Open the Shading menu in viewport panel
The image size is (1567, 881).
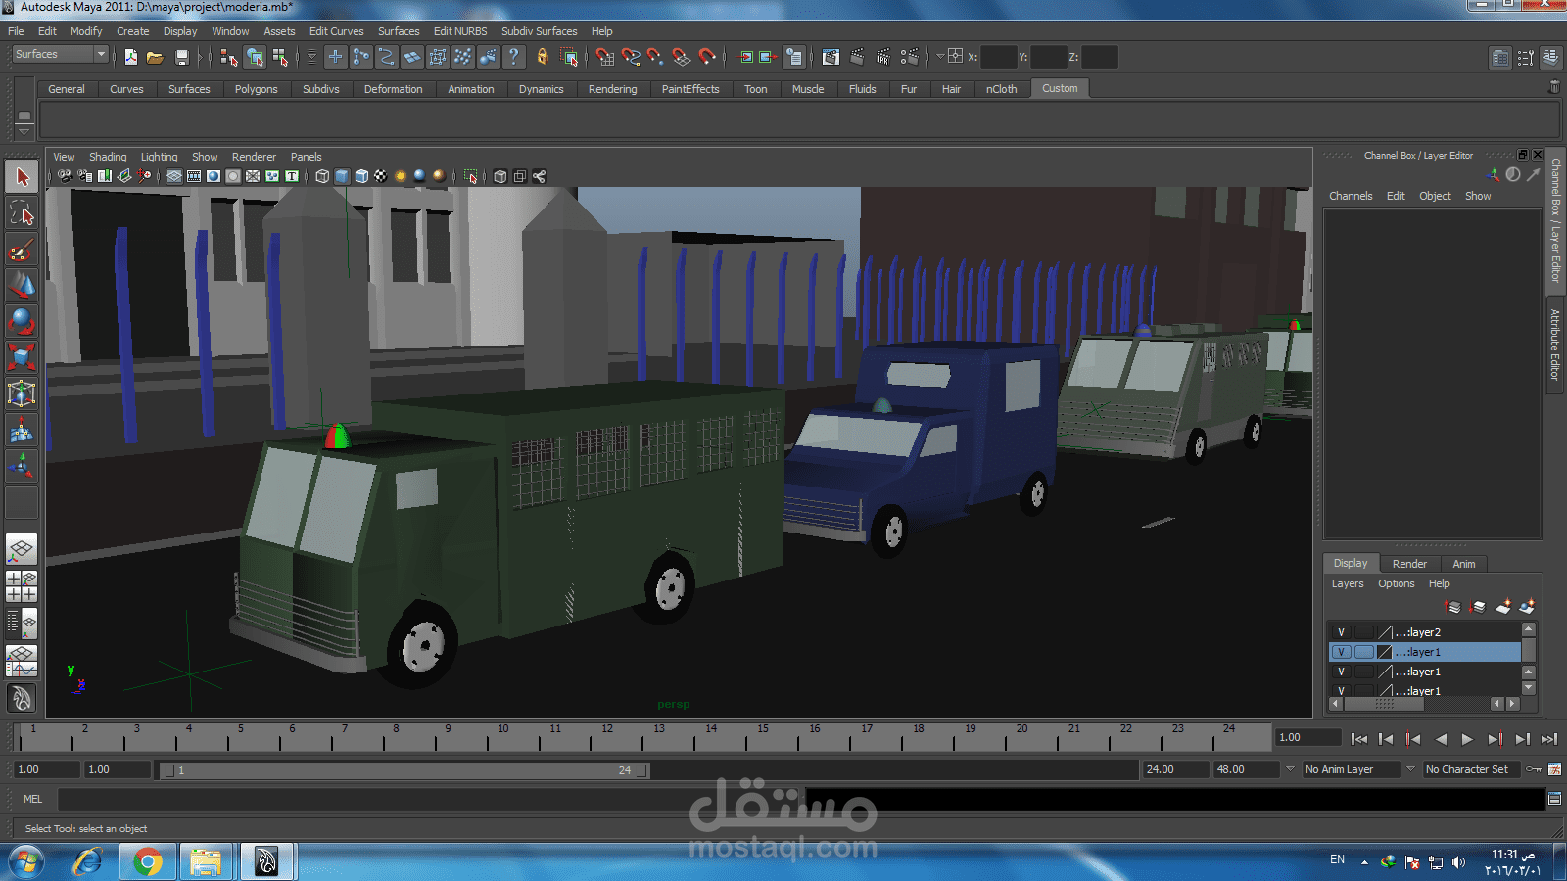(108, 157)
